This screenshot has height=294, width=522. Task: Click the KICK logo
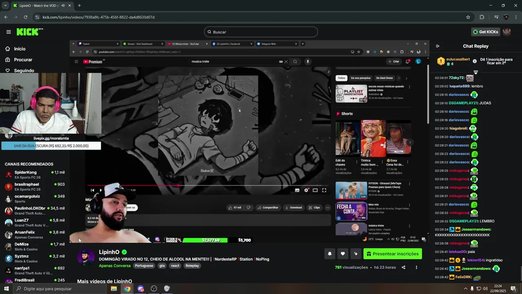point(29,31)
